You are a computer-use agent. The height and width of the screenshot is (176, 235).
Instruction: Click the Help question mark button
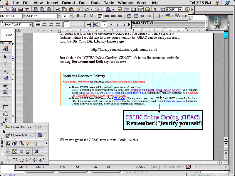pos(187,10)
